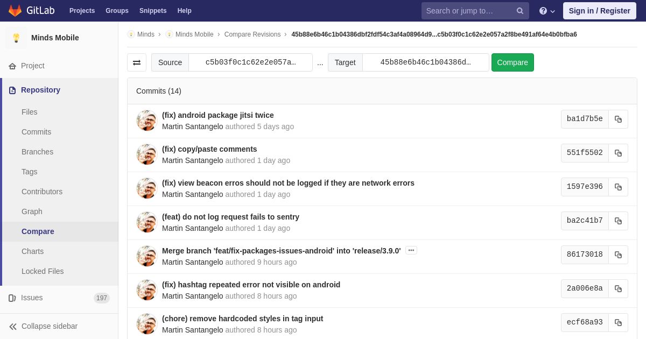This screenshot has height=339, width=646.
Task: Expand the merge commit description ellipsis
Action: point(411,250)
